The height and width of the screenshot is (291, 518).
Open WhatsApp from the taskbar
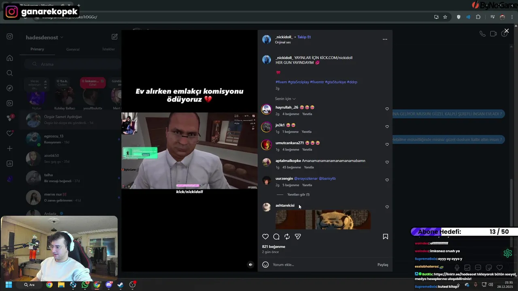tap(85, 285)
